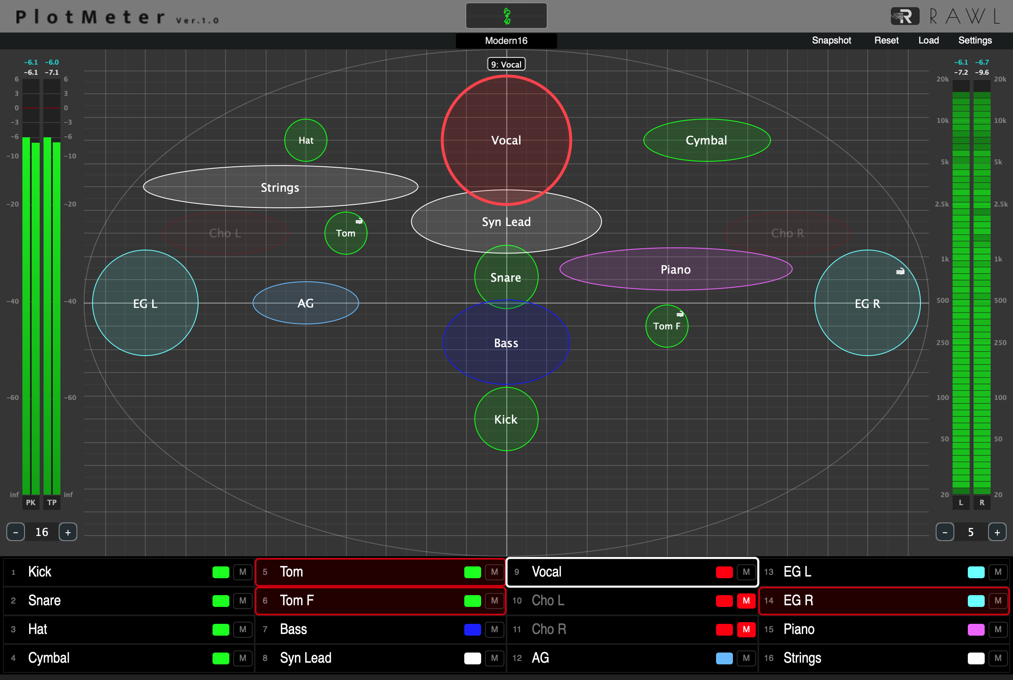Mute the Kick channel
The height and width of the screenshot is (680, 1013).
click(242, 572)
